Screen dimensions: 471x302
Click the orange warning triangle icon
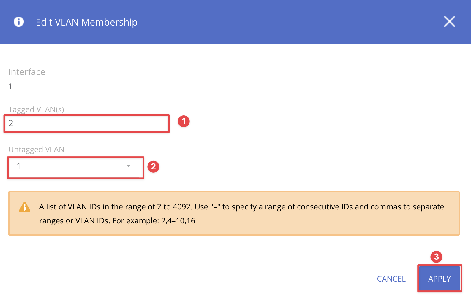[25, 207]
